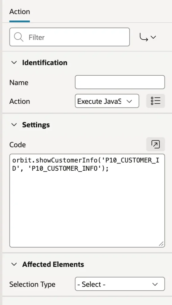Click the magnifier icon in the Filter box
The image size is (172, 305).
[19, 37]
